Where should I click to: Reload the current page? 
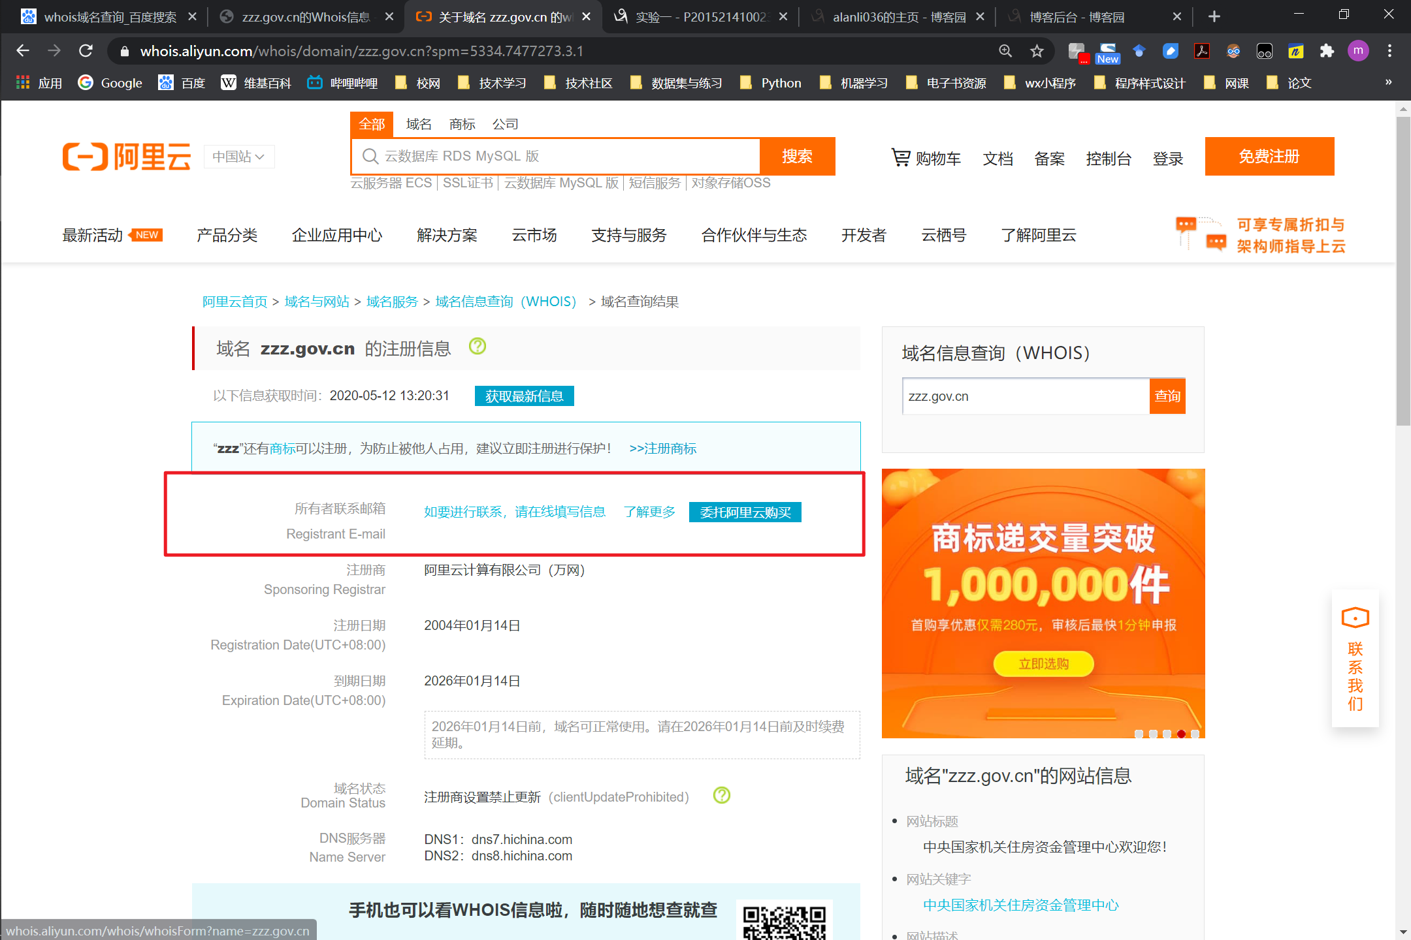tap(86, 51)
